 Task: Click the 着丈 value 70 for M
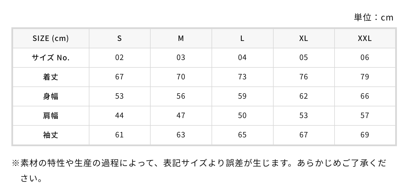click(x=181, y=77)
